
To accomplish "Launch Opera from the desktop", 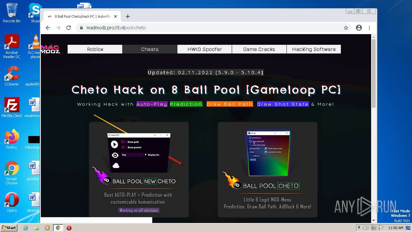I will [12, 202].
